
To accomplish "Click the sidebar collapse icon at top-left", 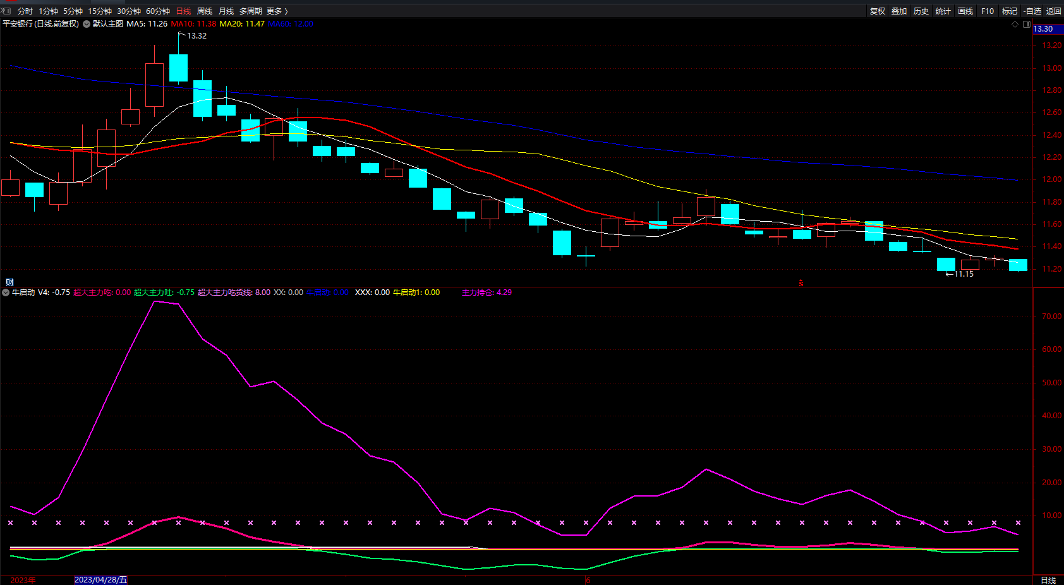I will (x=6, y=11).
